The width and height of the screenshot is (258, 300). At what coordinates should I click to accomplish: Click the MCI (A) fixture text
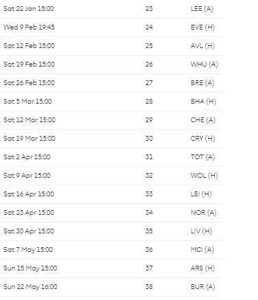tap(202, 250)
